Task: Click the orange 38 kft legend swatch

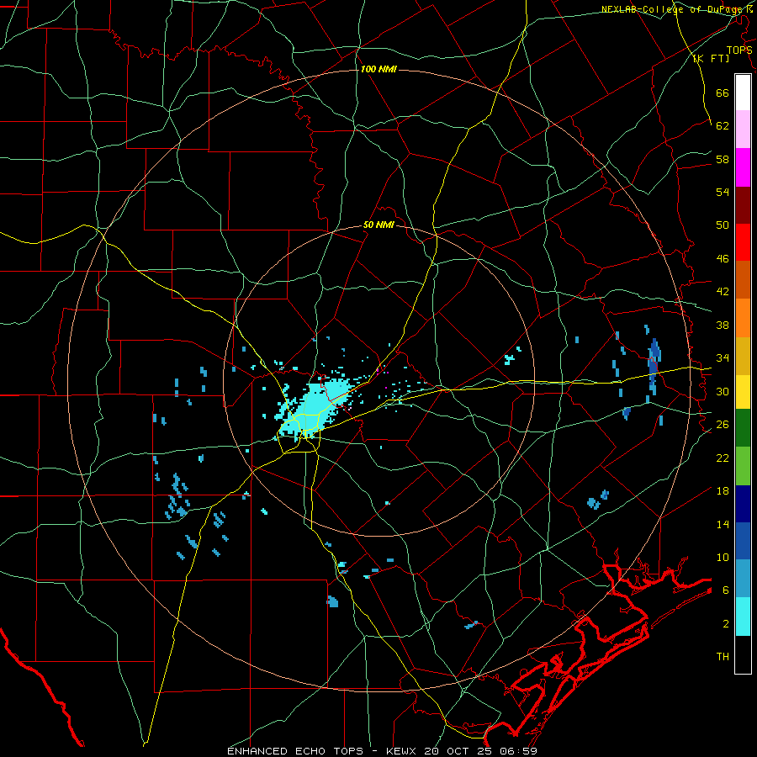Action: coord(743,318)
